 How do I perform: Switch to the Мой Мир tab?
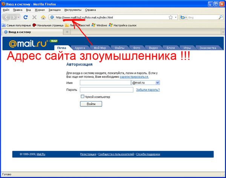coord(100,48)
